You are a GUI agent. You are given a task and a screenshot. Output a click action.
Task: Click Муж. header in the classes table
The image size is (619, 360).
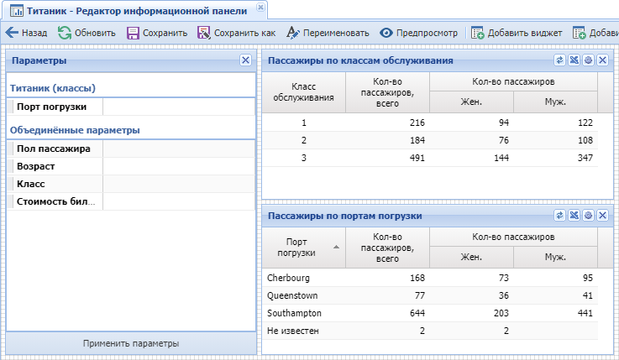coord(555,102)
